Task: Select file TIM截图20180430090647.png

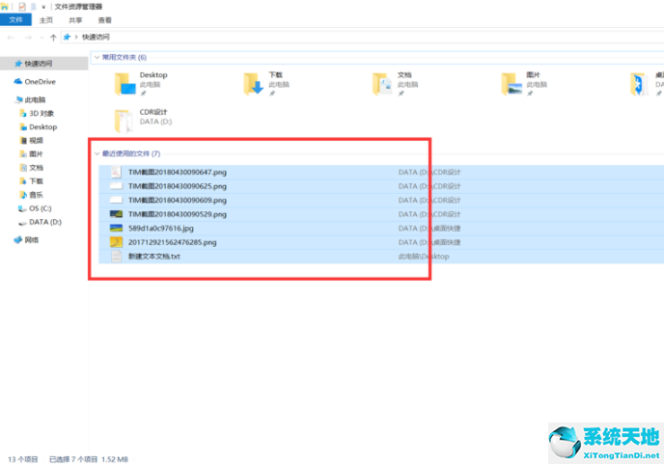Action: [x=381, y=173]
